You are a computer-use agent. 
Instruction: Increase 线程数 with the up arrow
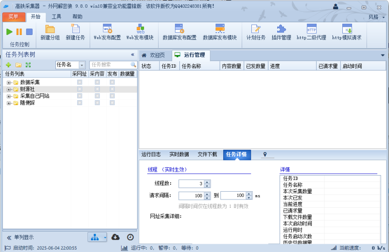[207, 182]
